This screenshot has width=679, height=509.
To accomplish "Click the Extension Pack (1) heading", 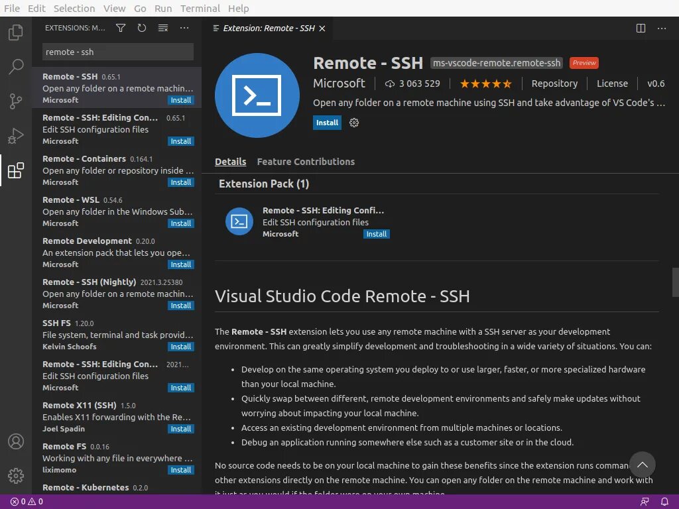I will 264,184.
